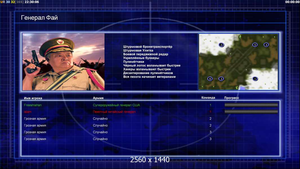Click the 'UR 30 32' status text
300x169 pixels.
tap(8, 2)
